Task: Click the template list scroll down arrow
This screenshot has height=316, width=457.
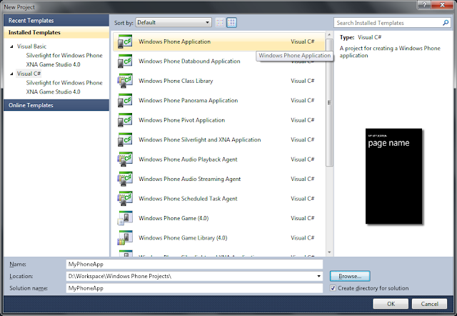Action: [329, 252]
